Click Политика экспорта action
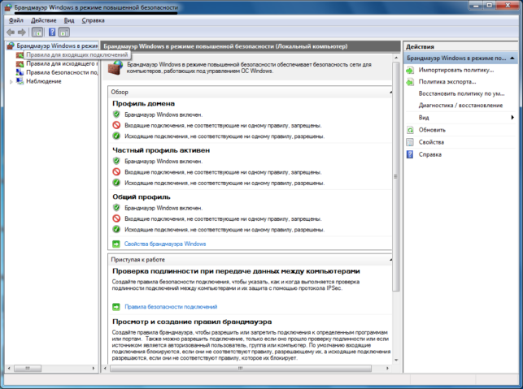This screenshot has width=523, height=389. [447, 81]
